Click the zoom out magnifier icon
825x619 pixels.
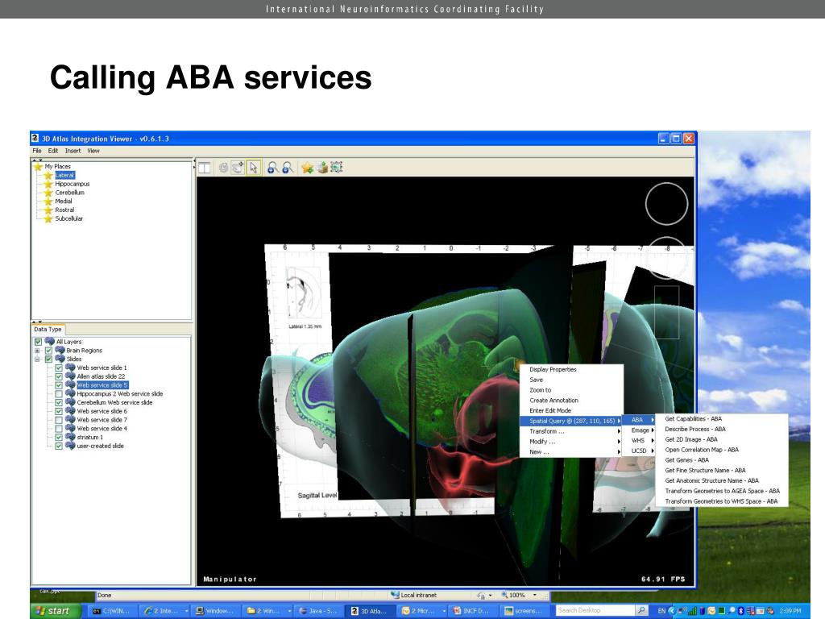pyautogui.click(x=287, y=168)
